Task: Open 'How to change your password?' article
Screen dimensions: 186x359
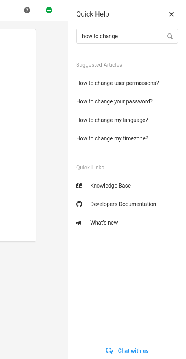Action: (x=114, y=101)
